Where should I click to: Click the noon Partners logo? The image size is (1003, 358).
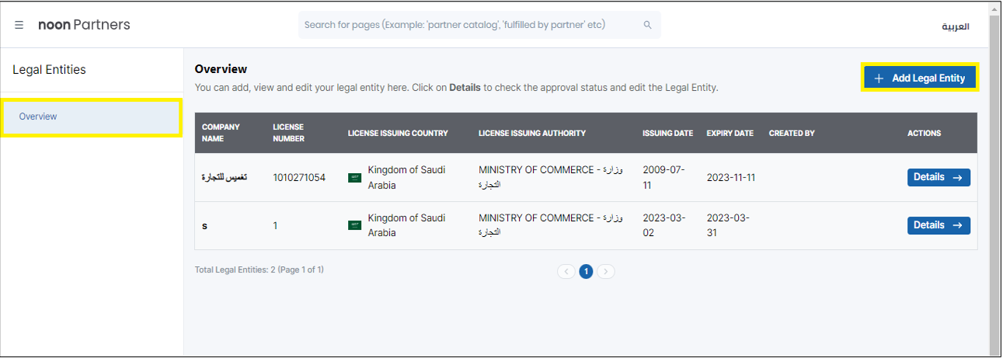84,25
